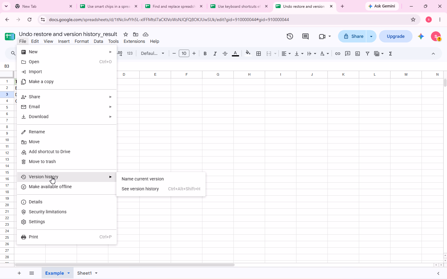This screenshot has height=279, width=447.
Task: Open the font family dropdown
Action: click(152, 54)
